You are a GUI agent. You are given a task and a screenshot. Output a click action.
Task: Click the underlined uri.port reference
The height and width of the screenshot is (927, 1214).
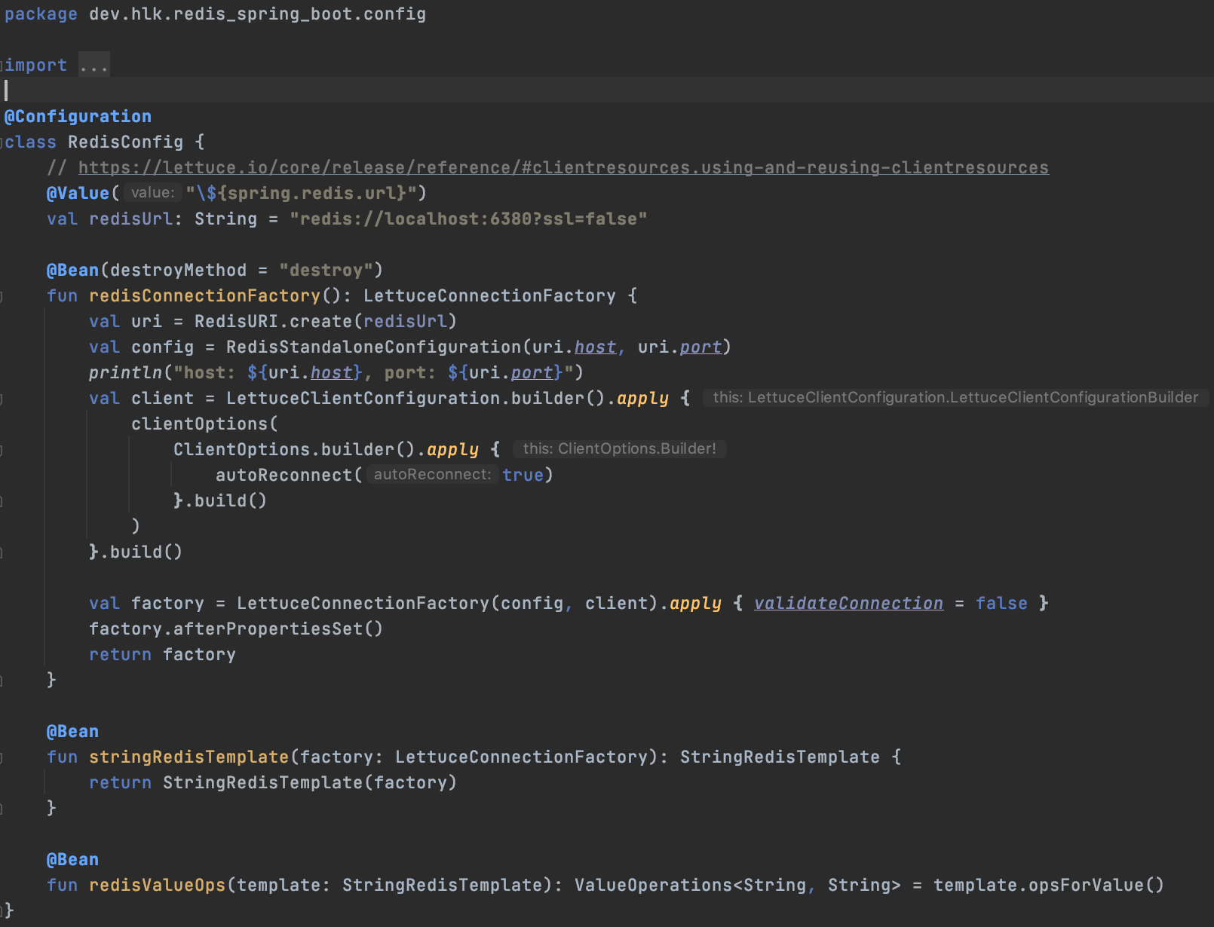click(700, 347)
